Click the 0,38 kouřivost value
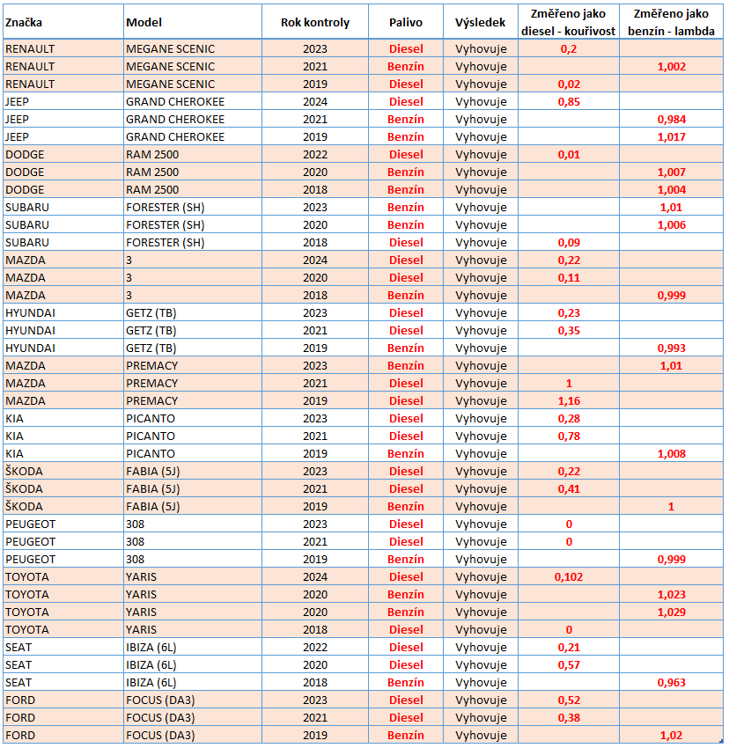 click(569, 718)
